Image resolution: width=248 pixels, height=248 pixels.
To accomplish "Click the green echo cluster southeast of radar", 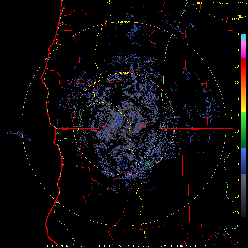I will [x=147, y=164].
